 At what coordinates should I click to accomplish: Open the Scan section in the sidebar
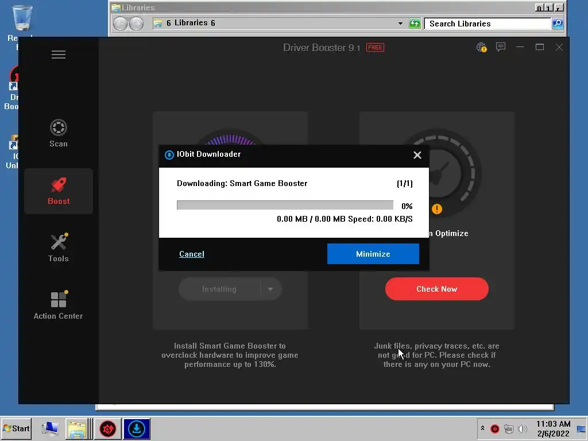tap(59, 133)
